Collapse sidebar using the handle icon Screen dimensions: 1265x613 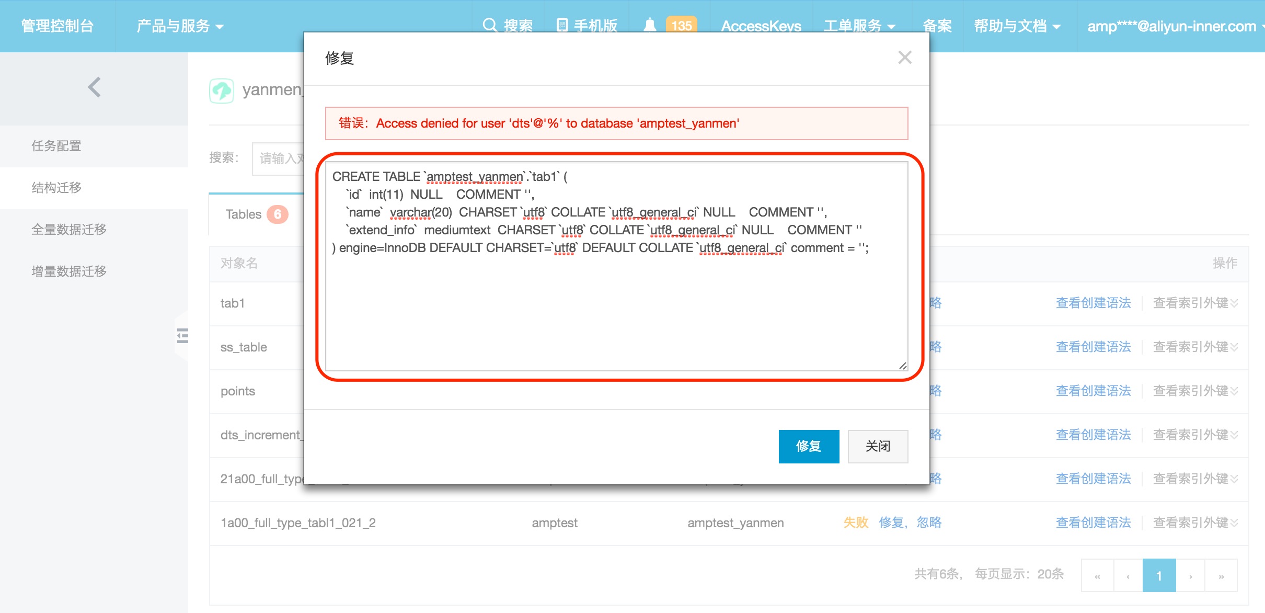click(182, 335)
